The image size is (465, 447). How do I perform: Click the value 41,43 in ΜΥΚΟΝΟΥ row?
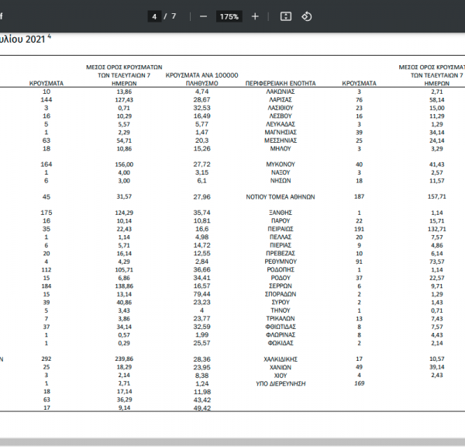(436, 165)
